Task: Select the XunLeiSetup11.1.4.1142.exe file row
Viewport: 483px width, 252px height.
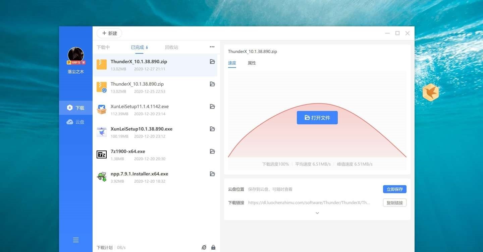Action: 155,110
